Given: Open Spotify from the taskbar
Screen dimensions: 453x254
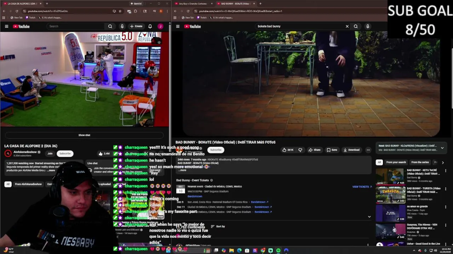Looking at the screenshot, I should tap(279, 250).
